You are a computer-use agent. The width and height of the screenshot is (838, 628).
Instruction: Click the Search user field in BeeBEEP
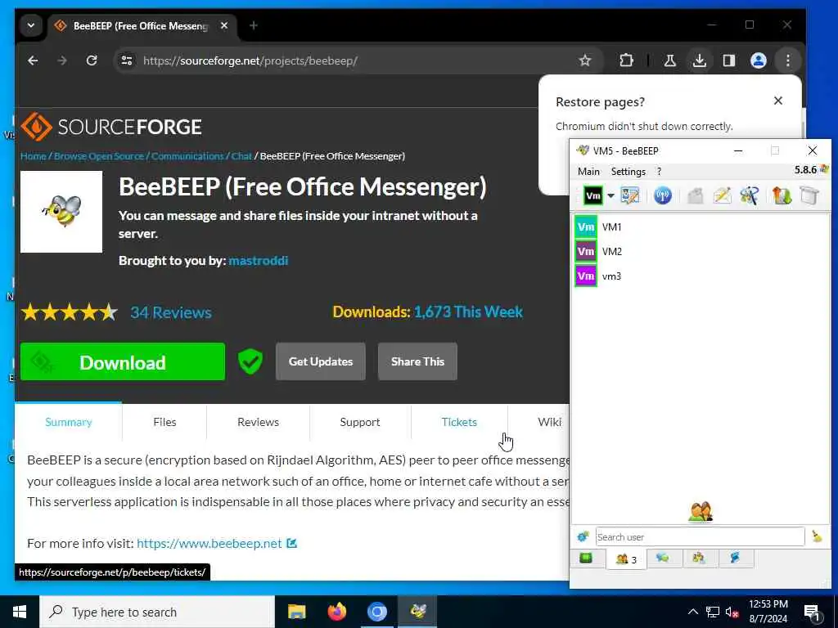point(701,536)
